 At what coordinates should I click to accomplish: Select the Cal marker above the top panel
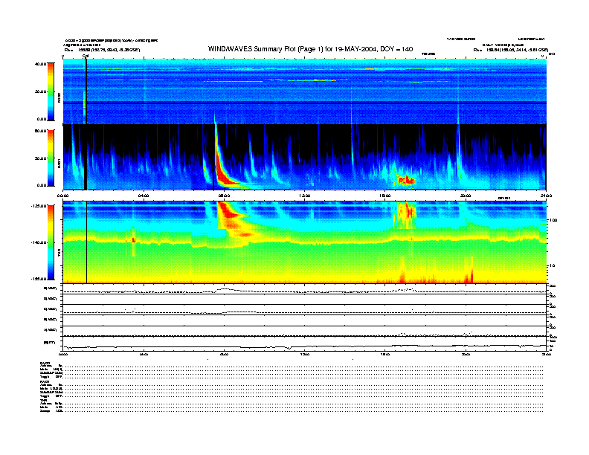click(86, 56)
